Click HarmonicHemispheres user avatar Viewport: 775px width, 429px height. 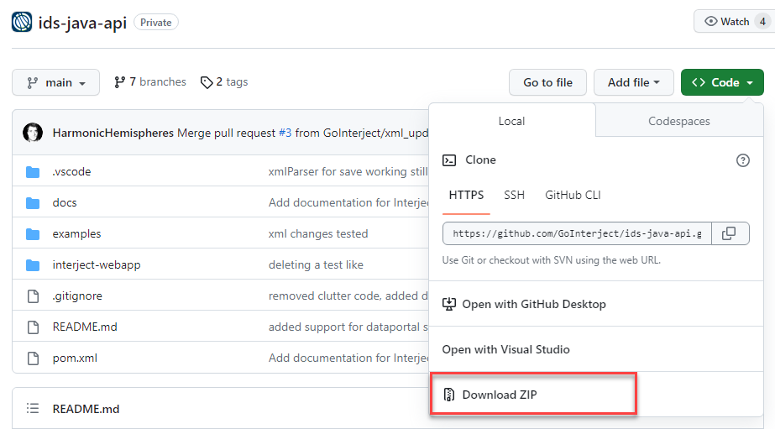33,133
